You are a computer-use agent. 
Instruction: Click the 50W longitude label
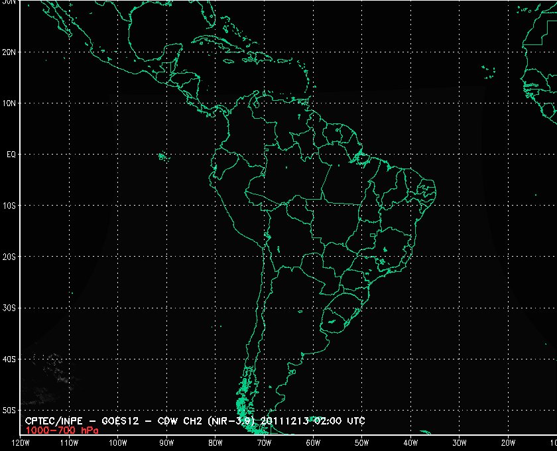pyautogui.click(x=361, y=443)
